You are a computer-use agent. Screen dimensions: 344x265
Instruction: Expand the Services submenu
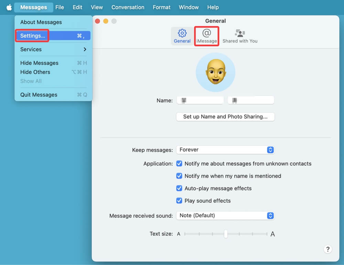(31, 49)
